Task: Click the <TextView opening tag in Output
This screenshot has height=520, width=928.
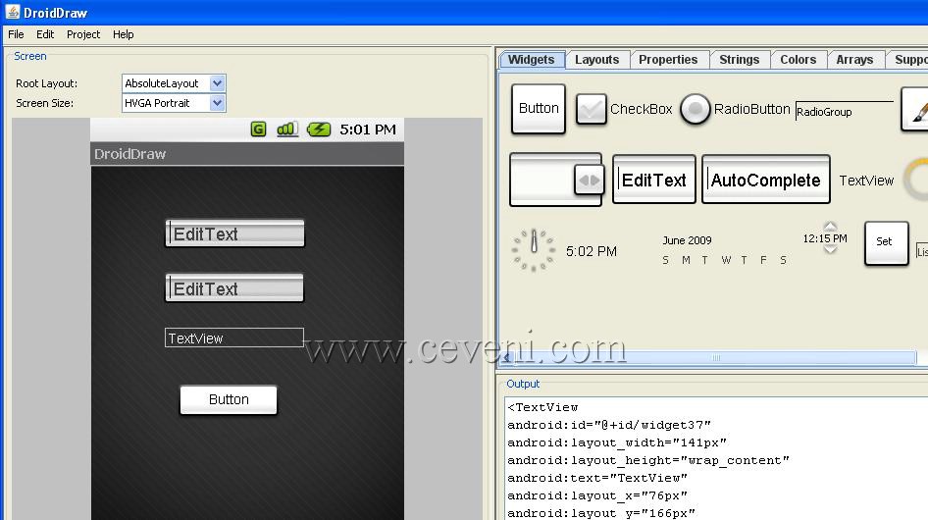Action: [542, 407]
